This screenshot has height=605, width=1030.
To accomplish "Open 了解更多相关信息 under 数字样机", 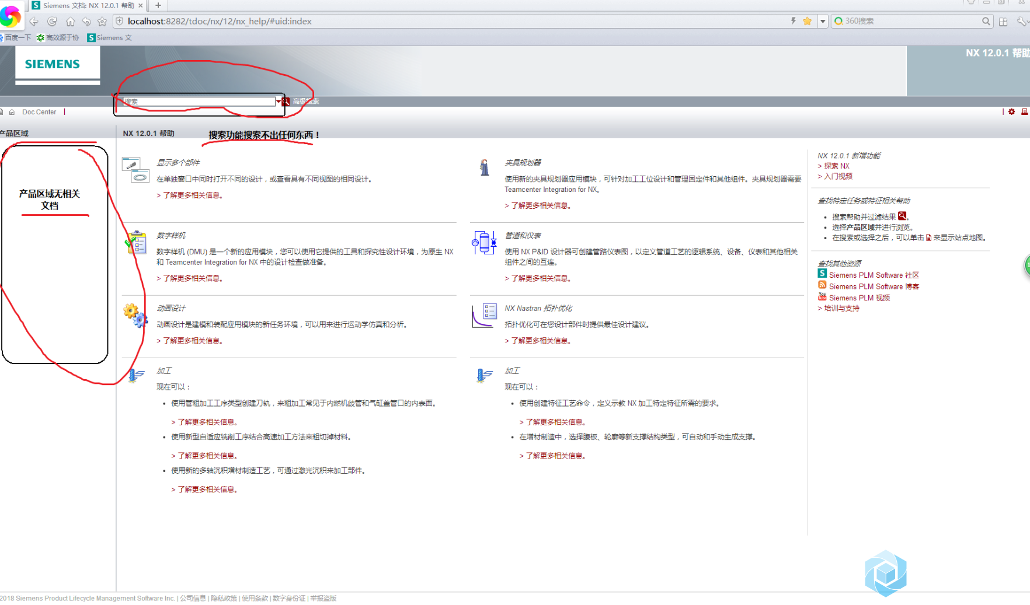I will pos(190,278).
